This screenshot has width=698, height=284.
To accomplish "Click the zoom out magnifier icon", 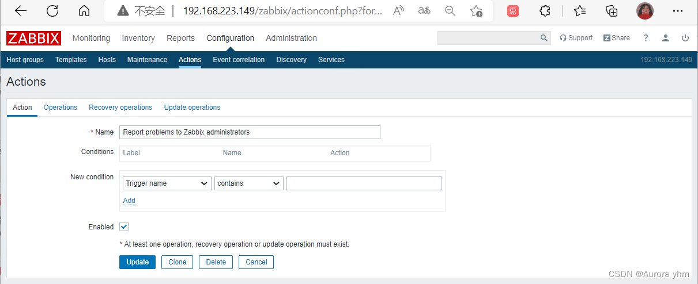I will click(x=450, y=11).
